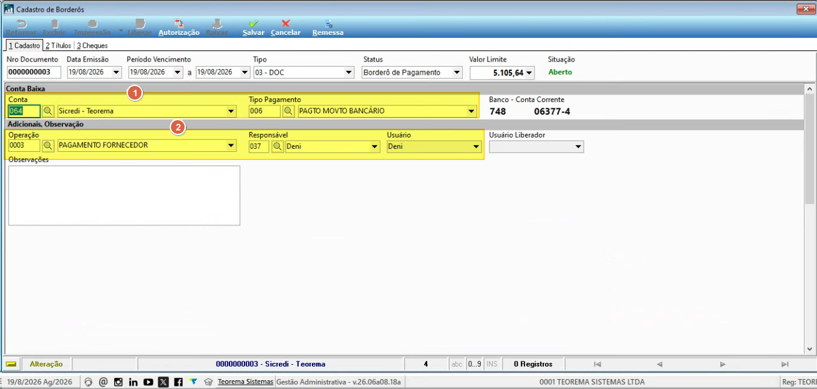Viewport: 817px width, 389px height.
Task: Click the Autorização toolbar button
Action: coord(178,27)
